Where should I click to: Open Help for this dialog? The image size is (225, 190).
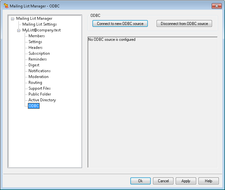coord(208,181)
